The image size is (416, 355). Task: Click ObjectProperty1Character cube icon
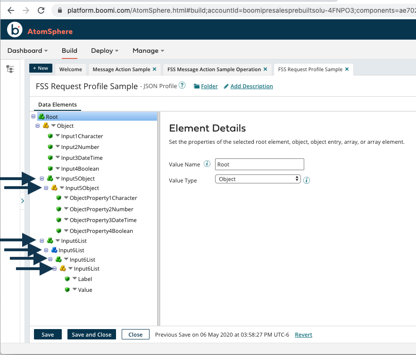pyautogui.click(x=58, y=198)
